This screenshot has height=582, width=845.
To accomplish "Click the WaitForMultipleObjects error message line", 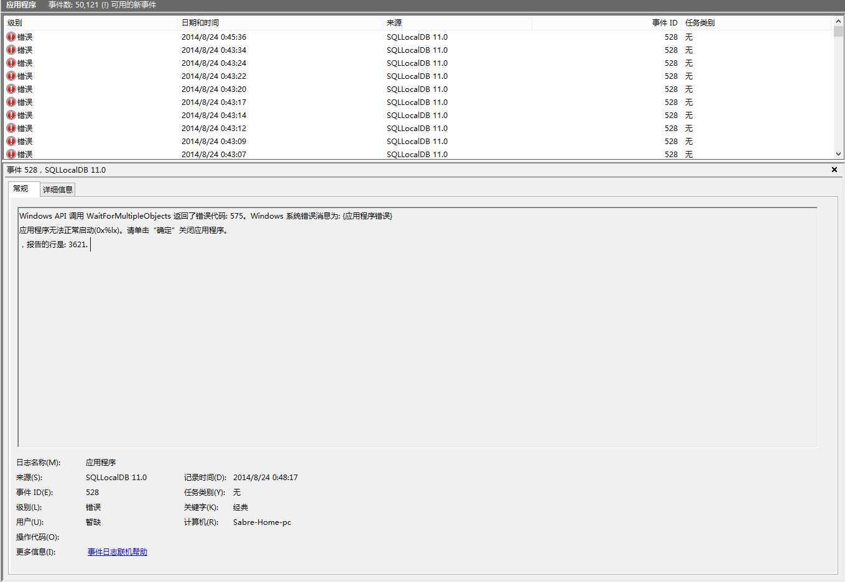I will (x=206, y=216).
